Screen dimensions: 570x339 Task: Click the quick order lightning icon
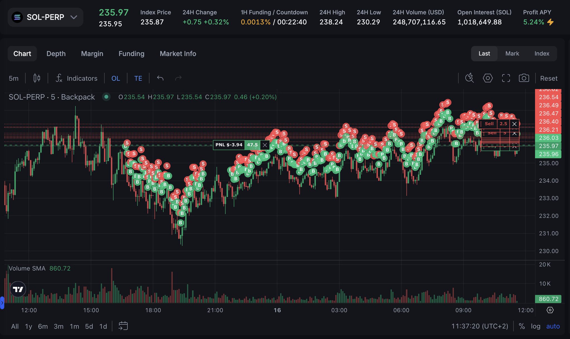click(x=470, y=78)
